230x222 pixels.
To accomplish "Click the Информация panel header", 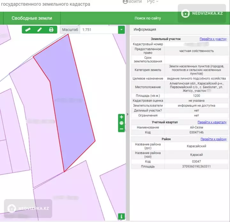I will [145, 29].
